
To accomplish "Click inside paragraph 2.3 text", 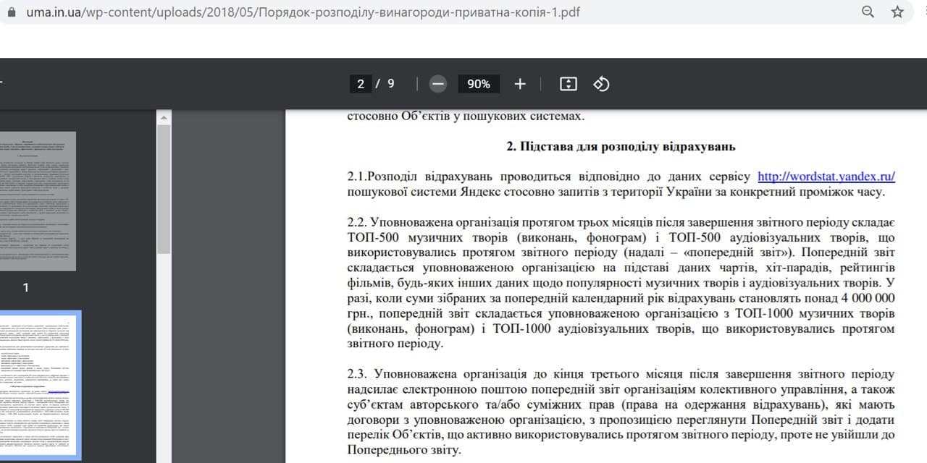I will (x=621, y=412).
